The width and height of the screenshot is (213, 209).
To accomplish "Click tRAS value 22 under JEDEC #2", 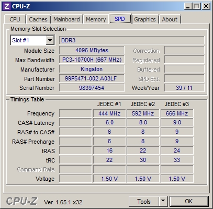I will tap(143, 150).
